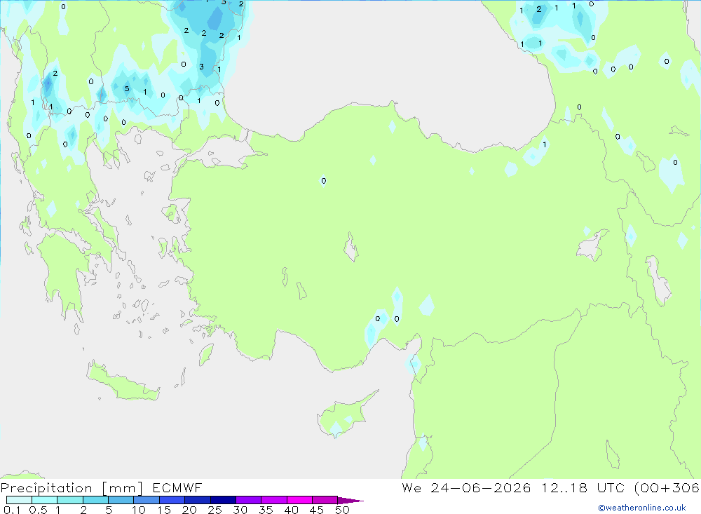
Task: Click the 1–2 mm legend color swatch
Action: [70, 500]
